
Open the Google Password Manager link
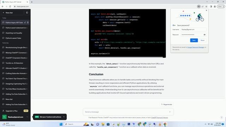point(196,47)
